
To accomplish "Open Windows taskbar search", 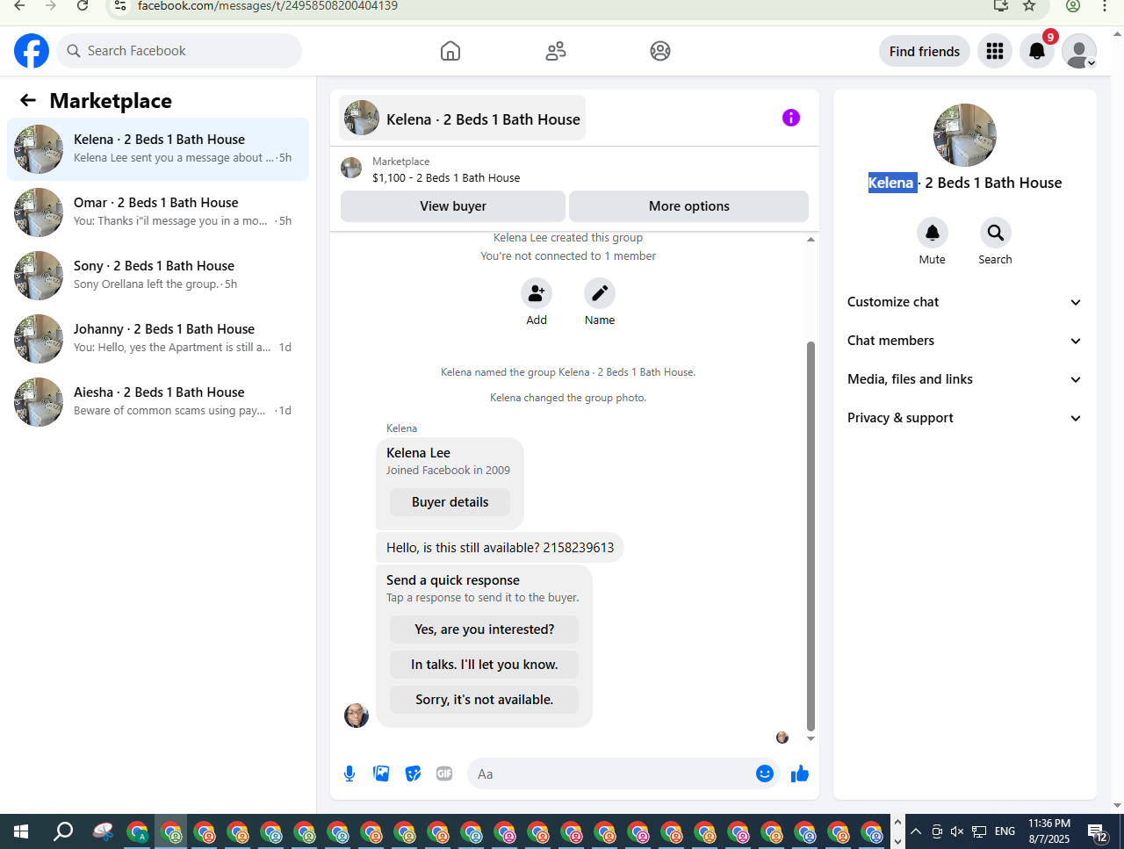I will pyautogui.click(x=63, y=831).
